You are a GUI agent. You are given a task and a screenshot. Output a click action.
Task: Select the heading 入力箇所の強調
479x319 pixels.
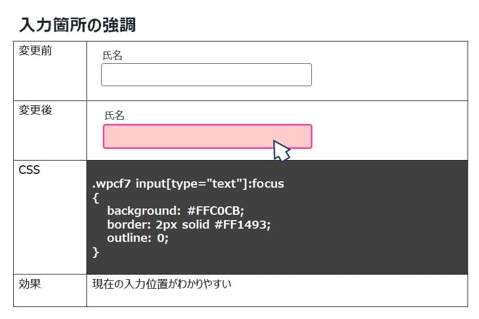tap(78, 25)
